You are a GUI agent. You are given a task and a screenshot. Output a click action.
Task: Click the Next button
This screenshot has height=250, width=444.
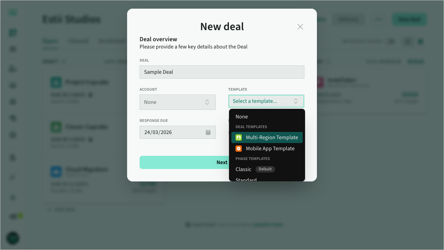(x=184, y=162)
